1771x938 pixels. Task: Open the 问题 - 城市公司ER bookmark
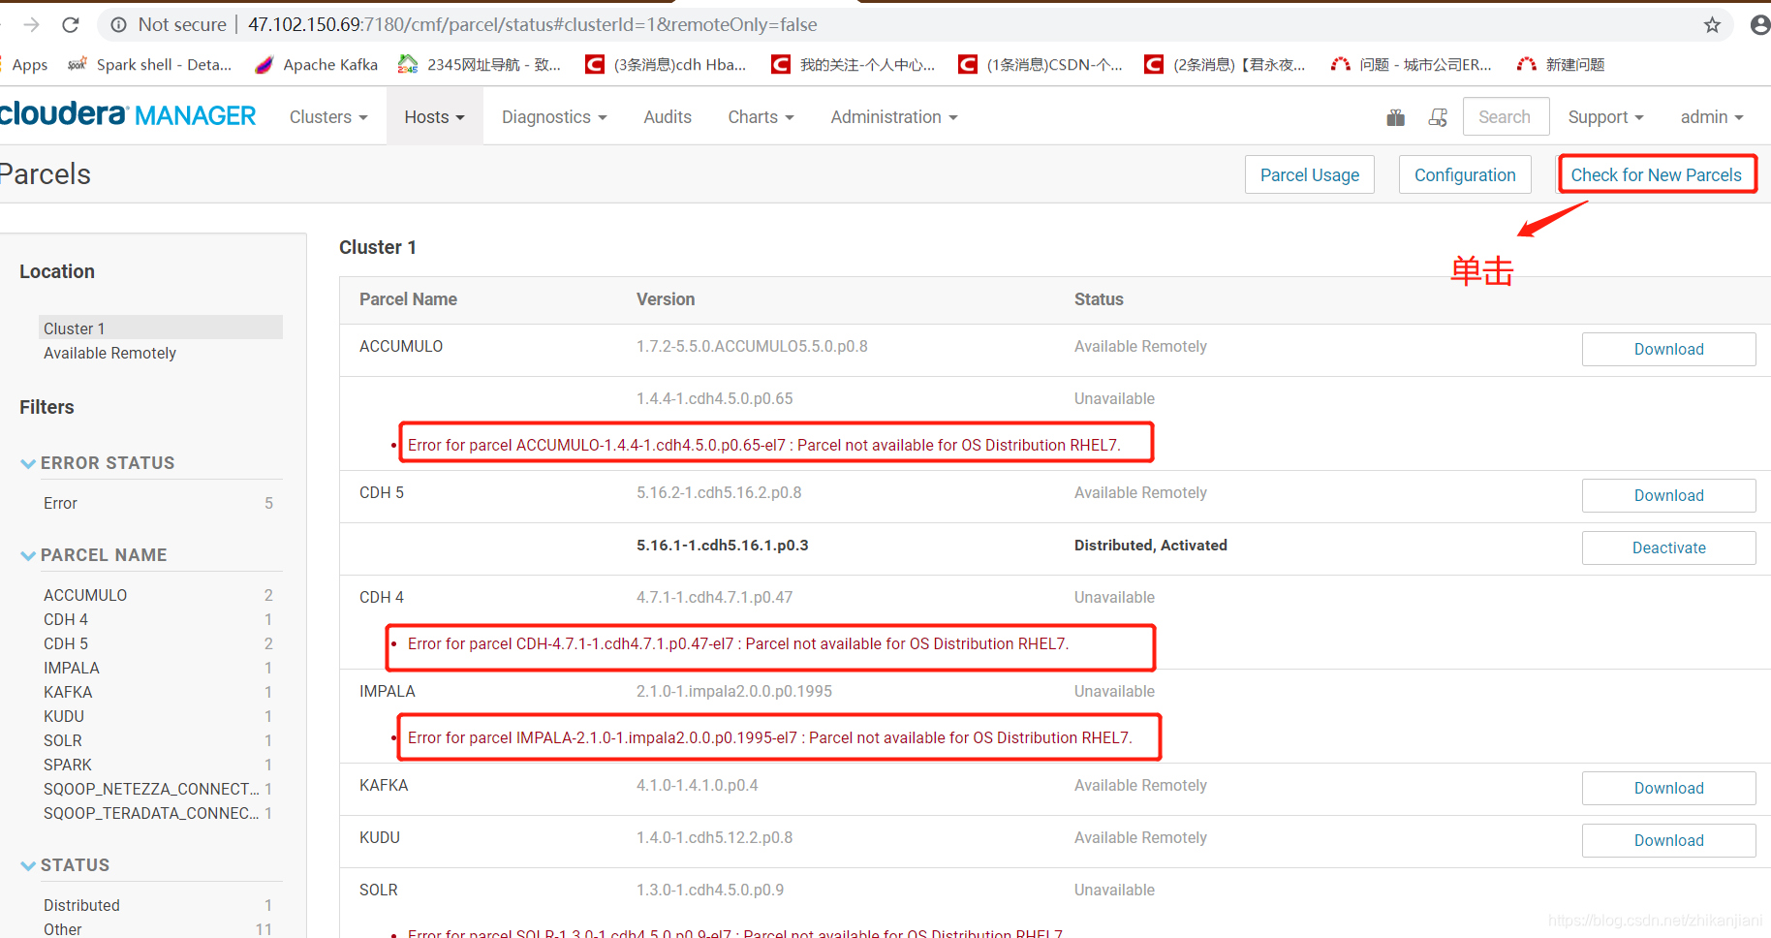[1411, 65]
